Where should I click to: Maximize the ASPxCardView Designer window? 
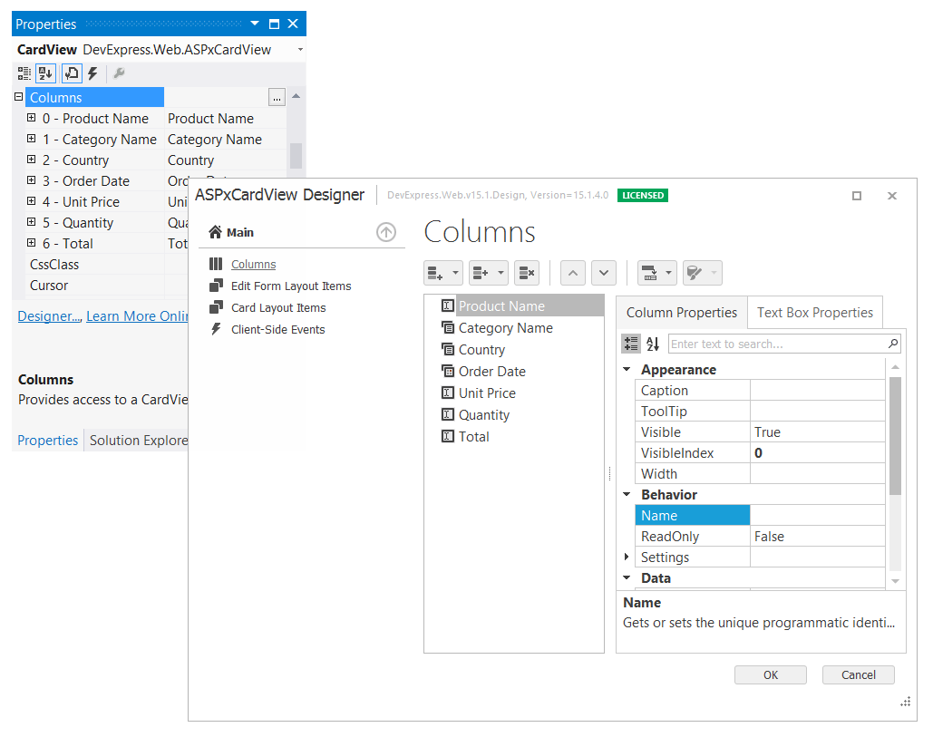pyautogui.click(x=857, y=196)
